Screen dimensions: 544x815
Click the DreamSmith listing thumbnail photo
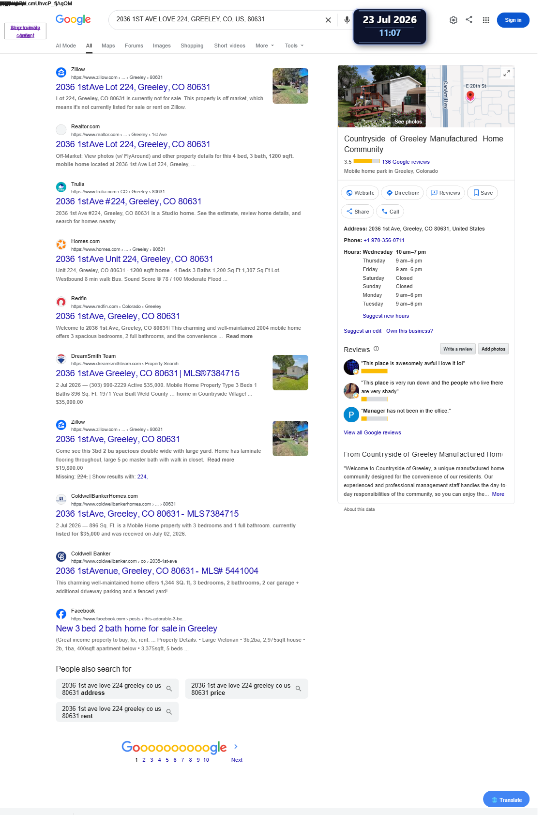[290, 372]
